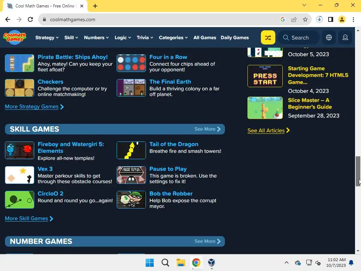The image size is (361, 271).
Task: Expand the Trivia dropdown menu
Action: coord(145,37)
